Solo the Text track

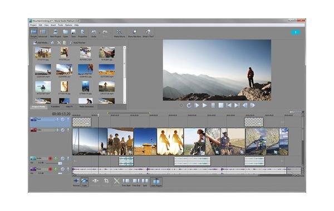coord(68,119)
